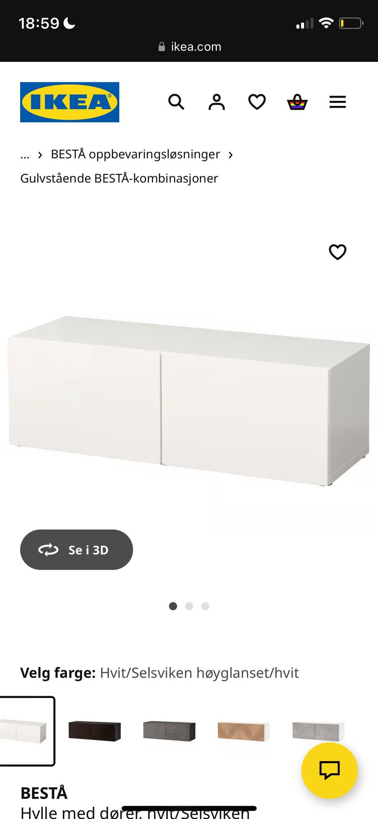Select the black-brown color variant
The image size is (378, 819).
coord(94,731)
